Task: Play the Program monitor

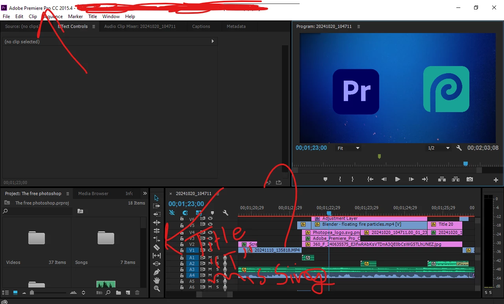Action: coord(398,179)
